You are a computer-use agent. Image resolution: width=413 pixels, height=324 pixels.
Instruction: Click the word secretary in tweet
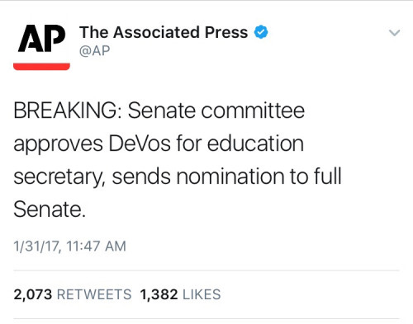tap(59, 177)
